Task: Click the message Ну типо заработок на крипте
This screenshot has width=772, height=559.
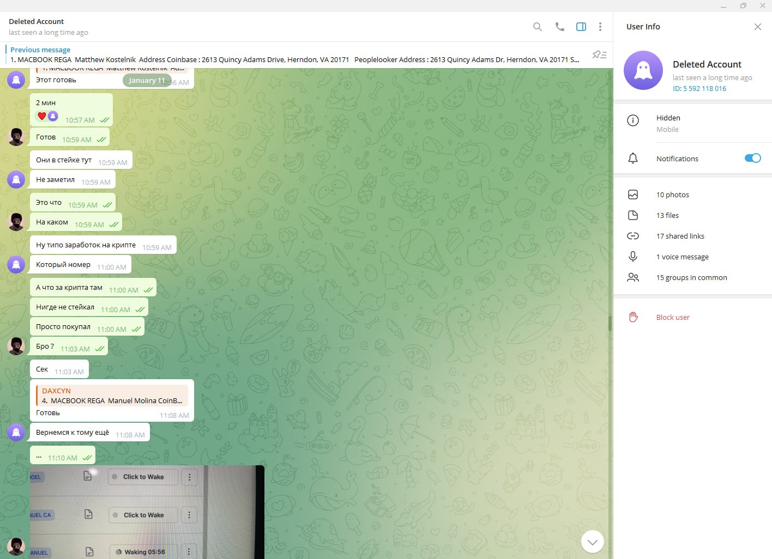Action: (x=103, y=245)
